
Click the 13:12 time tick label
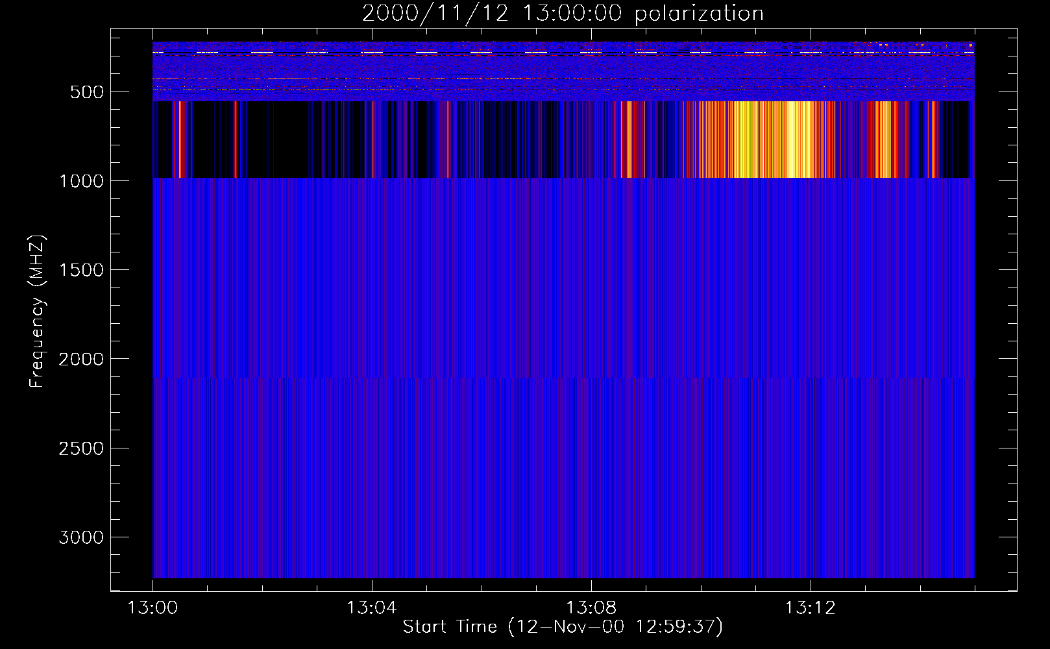tap(810, 608)
